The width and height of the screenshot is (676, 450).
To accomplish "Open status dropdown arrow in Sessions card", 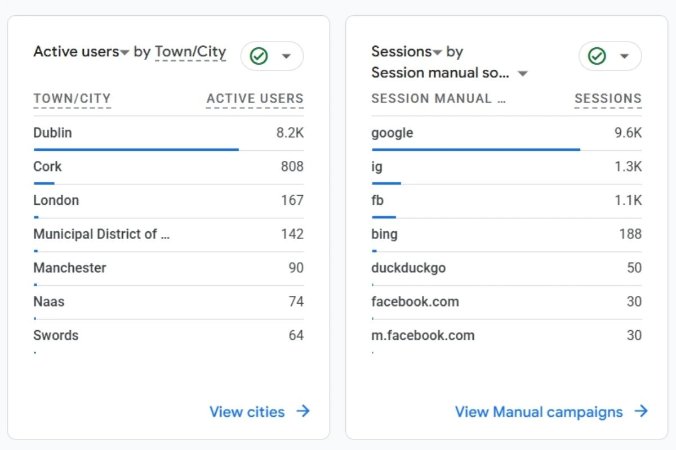I will [x=624, y=56].
